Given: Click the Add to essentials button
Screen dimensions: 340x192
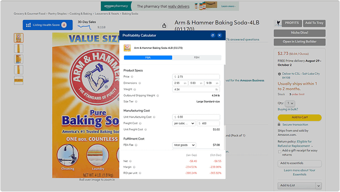Looking at the screenshot, I should coord(300,163).
